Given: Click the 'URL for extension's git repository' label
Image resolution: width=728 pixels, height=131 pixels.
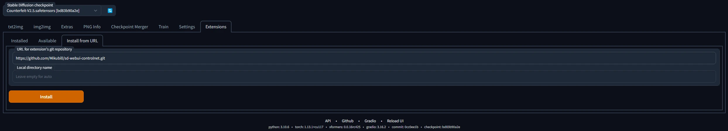Looking at the screenshot, I should [44, 49].
